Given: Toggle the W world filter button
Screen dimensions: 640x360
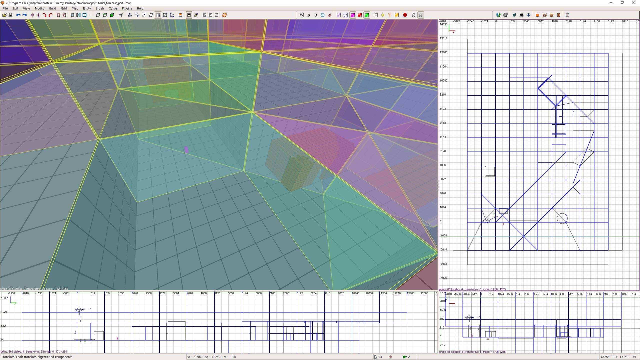Looking at the screenshot, I should click(302, 15).
